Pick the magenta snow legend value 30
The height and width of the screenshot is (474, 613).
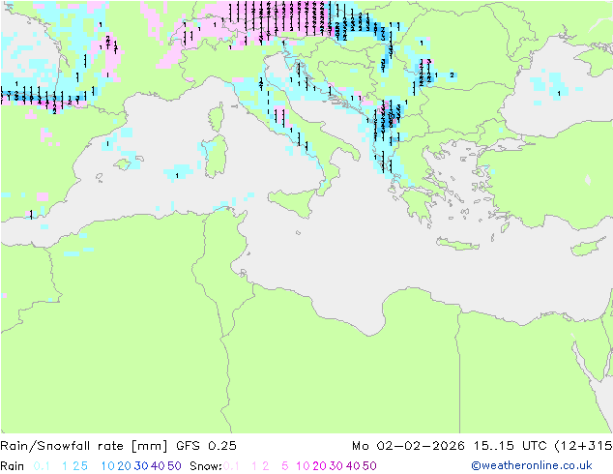click(336, 466)
